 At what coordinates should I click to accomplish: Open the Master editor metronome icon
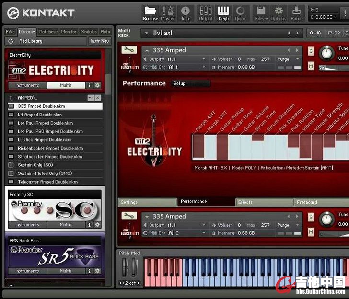(x=168, y=13)
